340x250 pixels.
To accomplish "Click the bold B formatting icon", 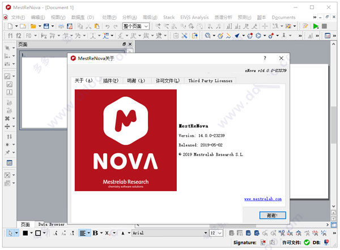I will [x=95, y=233].
